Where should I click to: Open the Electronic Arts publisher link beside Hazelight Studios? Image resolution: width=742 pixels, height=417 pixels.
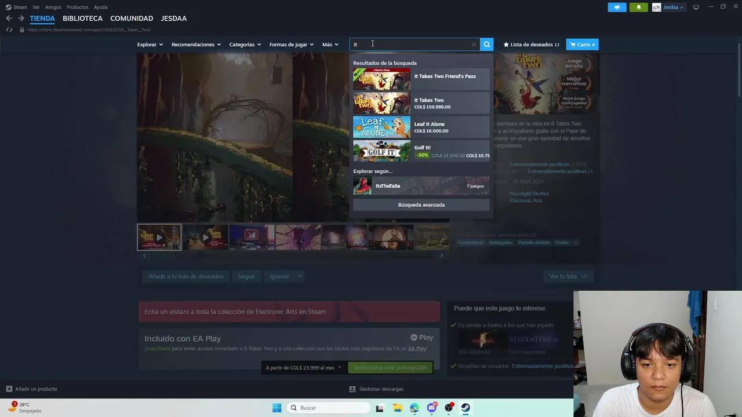[x=526, y=200]
